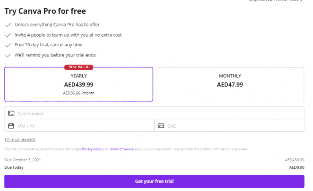Click the checkmark next to Invite 4 people
Viewport: 313px width, 191px height.
(x=8, y=35)
